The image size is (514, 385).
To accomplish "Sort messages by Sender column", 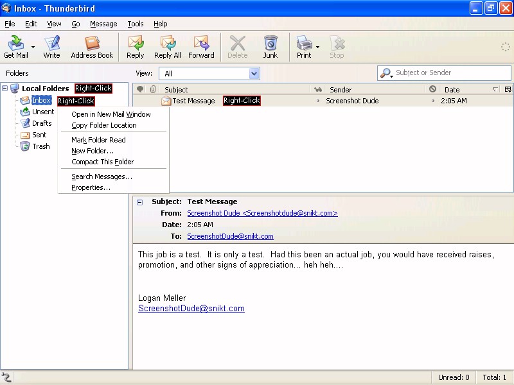I will click(x=375, y=89).
